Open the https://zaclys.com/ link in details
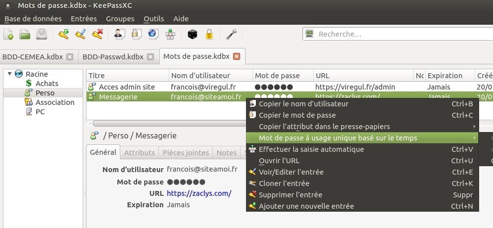 click(x=199, y=193)
